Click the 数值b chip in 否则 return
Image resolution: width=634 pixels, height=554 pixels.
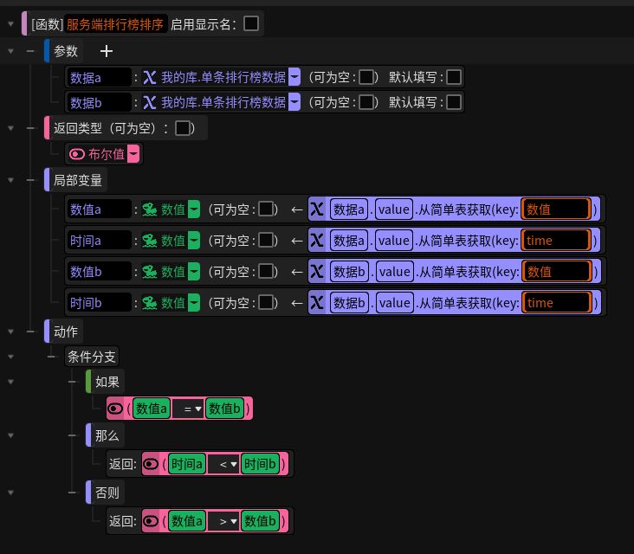(x=260, y=521)
